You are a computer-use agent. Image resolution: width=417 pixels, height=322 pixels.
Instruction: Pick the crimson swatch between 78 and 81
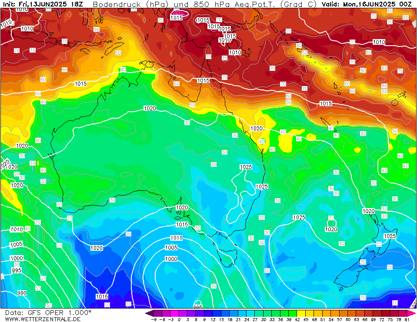click(x=402, y=313)
